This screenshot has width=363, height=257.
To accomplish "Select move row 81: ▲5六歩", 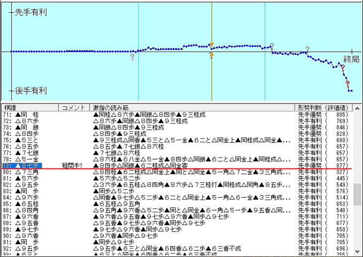I will click(x=177, y=179).
